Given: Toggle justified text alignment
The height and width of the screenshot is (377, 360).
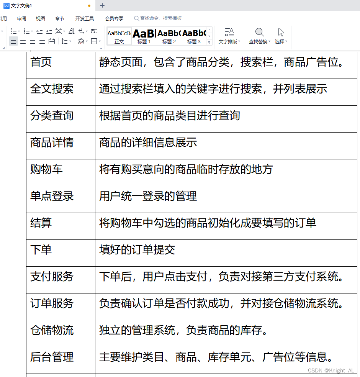Looking at the screenshot, I should tap(42, 41).
